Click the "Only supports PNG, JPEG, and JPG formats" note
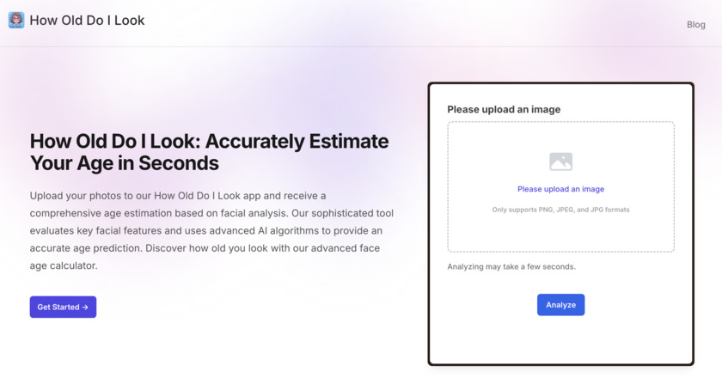This screenshot has width=722, height=384. (x=560, y=210)
